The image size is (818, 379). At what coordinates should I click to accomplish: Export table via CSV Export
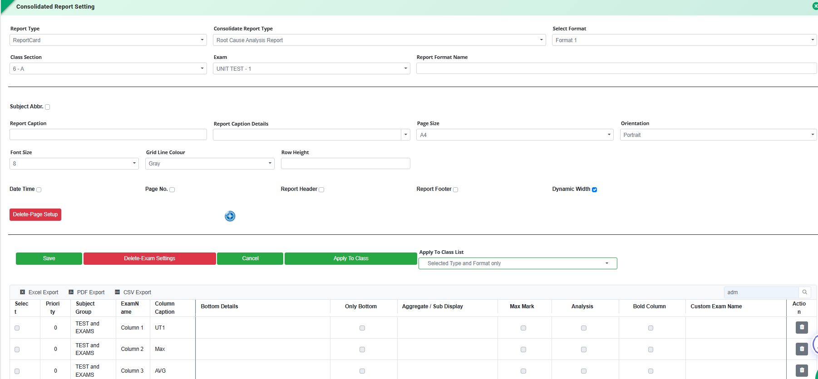133,292
